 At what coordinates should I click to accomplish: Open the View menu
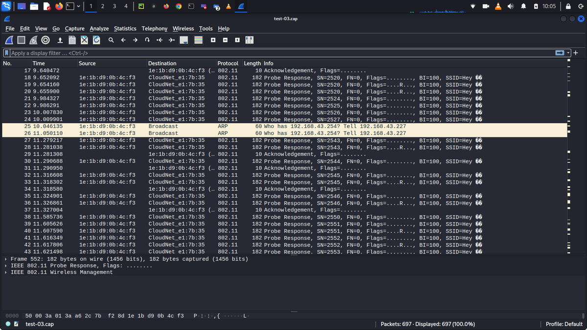tap(41, 28)
